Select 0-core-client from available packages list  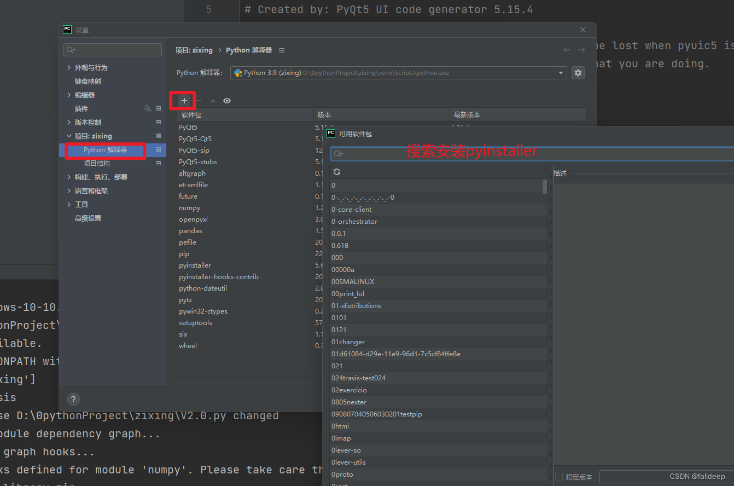click(x=351, y=209)
